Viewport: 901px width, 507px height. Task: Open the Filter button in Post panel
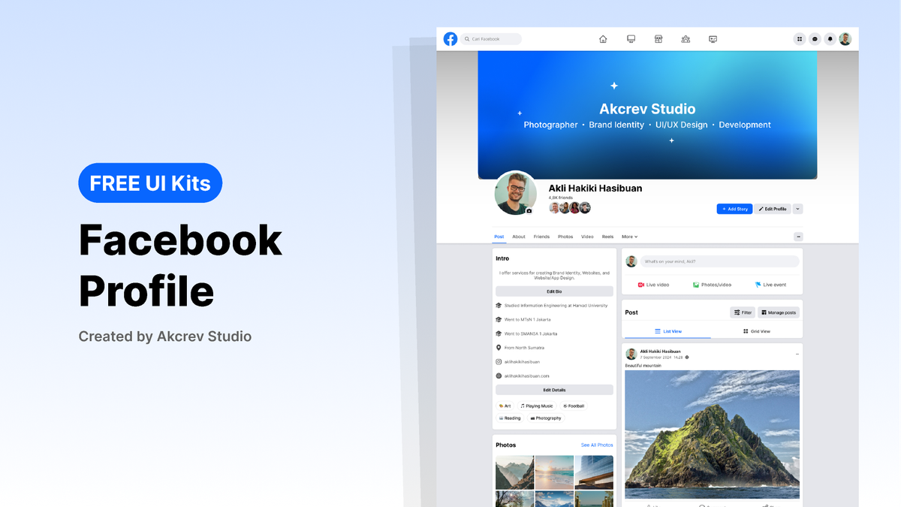[743, 312]
